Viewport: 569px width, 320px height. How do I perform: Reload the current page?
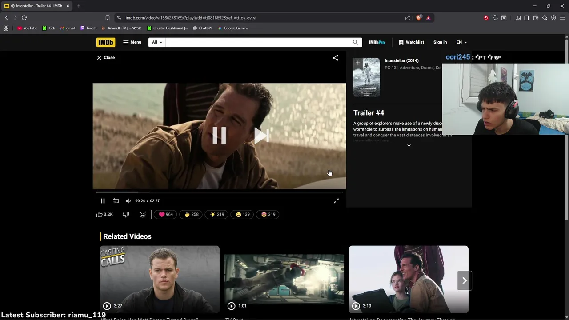click(24, 18)
